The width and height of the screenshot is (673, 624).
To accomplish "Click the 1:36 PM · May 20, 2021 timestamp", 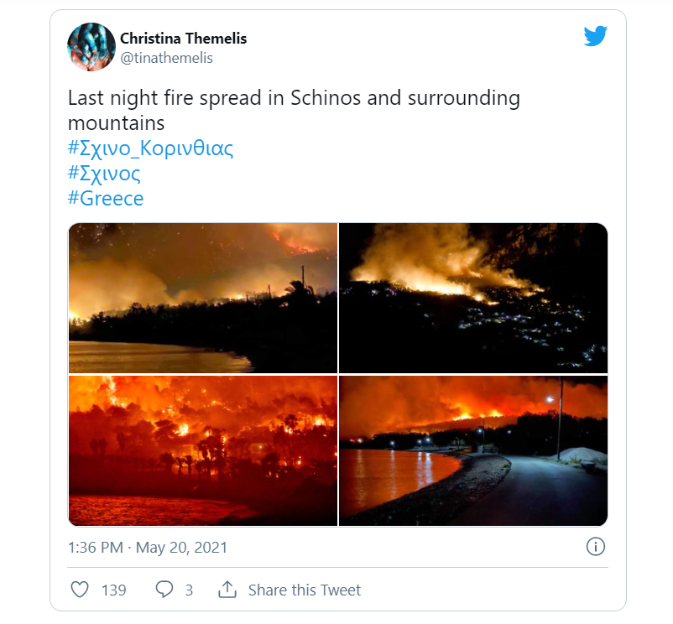I will (148, 548).
